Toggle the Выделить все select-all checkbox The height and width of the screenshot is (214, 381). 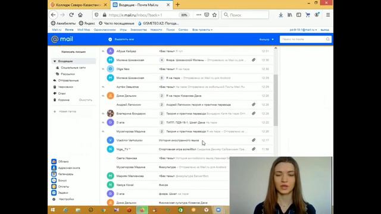(110, 39)
